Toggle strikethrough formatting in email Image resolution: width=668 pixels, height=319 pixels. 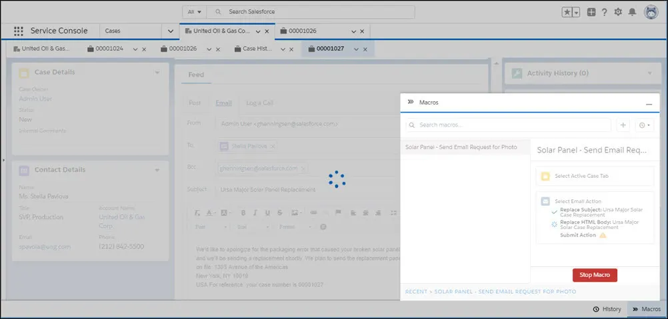280,212
